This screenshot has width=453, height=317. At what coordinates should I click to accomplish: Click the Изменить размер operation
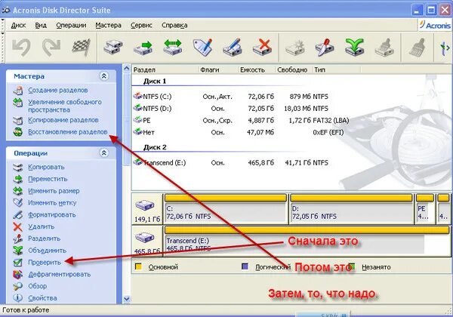54,191
